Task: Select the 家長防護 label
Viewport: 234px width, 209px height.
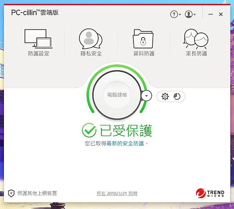Action: point(197,54)
